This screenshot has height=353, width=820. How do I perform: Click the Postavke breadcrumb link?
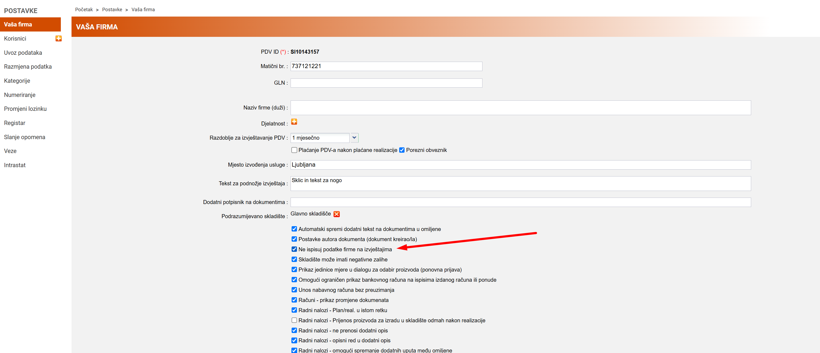(112, 10)
